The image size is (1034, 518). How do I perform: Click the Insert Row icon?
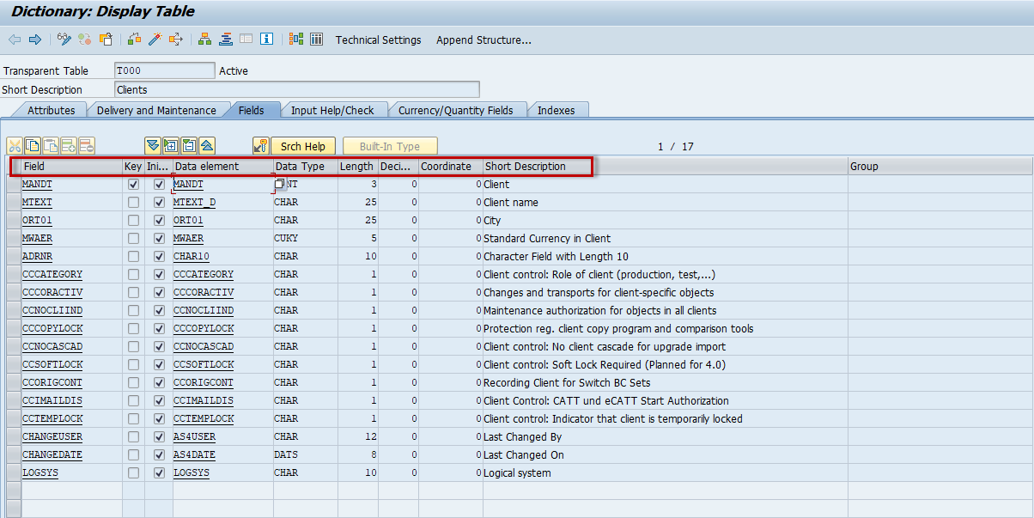[x=69, y=145]
